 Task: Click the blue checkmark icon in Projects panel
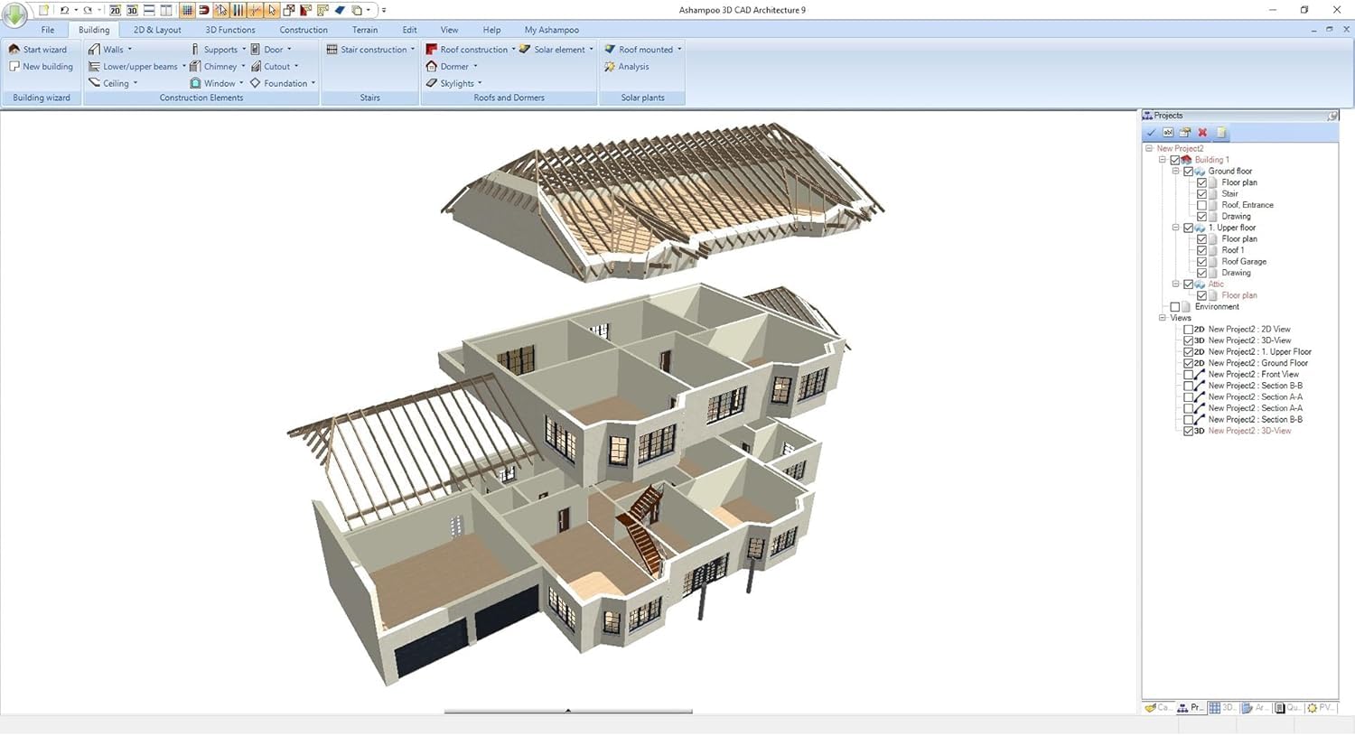coord(1151,133)
